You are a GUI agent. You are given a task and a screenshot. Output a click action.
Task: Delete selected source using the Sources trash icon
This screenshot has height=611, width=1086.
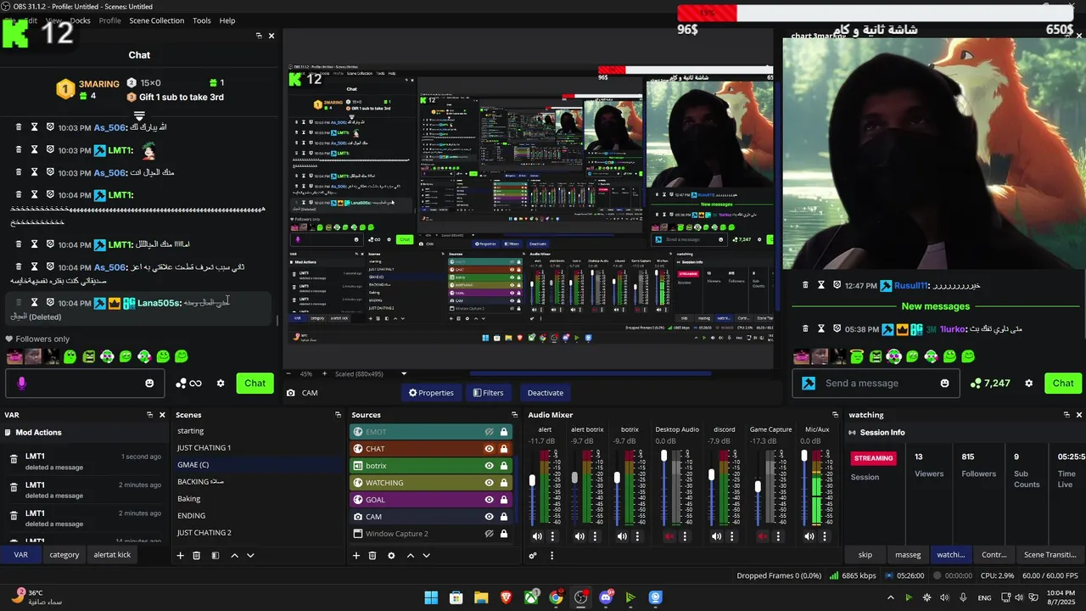pos(372,556)
